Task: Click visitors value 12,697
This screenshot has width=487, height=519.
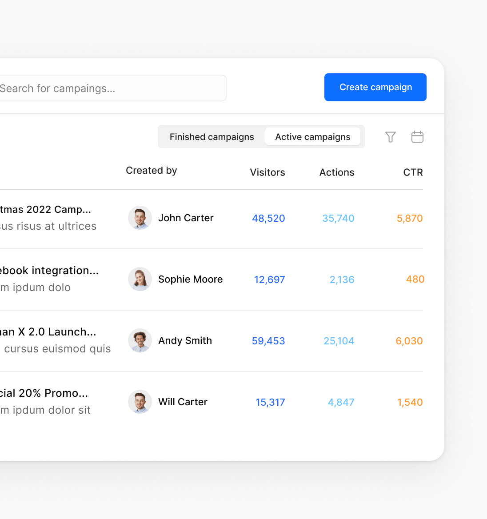Action: pyautogui.click(x=269, y=279)
